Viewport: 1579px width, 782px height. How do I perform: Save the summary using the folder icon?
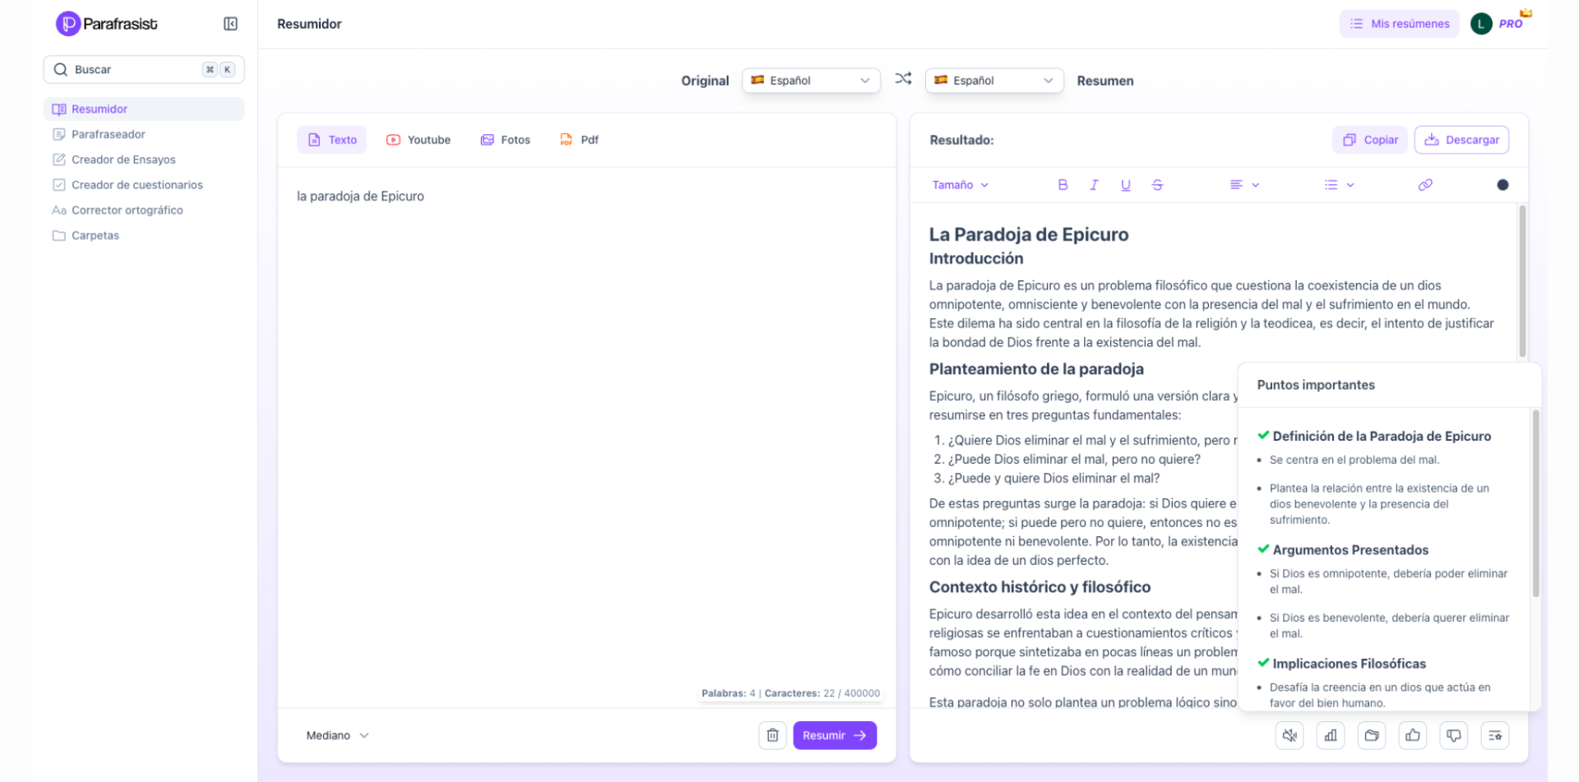pos(1371,735)
